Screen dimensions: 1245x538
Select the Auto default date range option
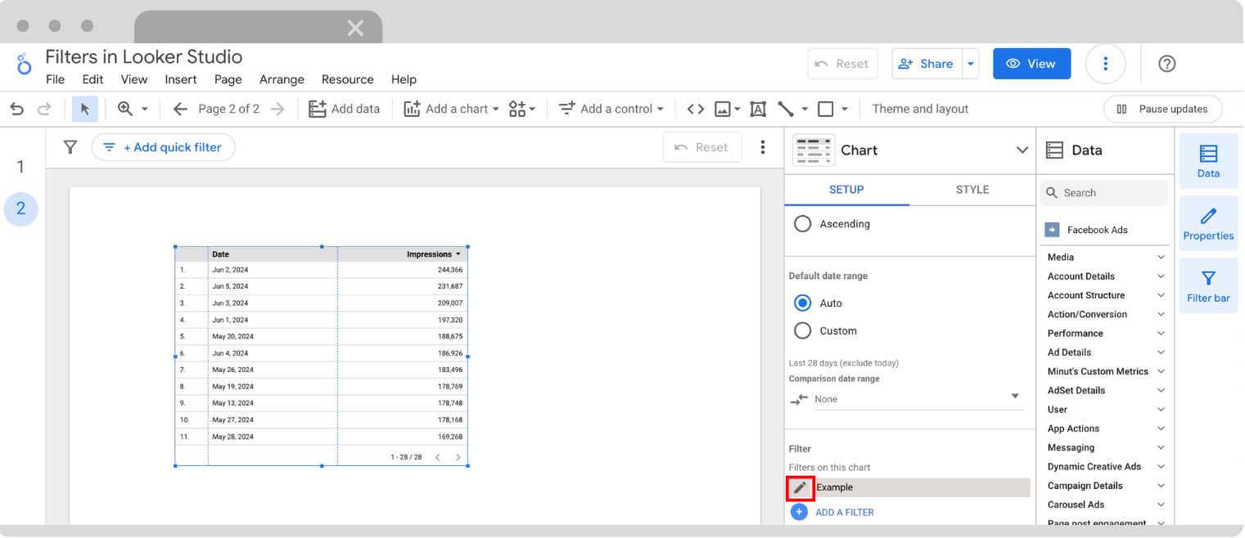pos(802,303)
